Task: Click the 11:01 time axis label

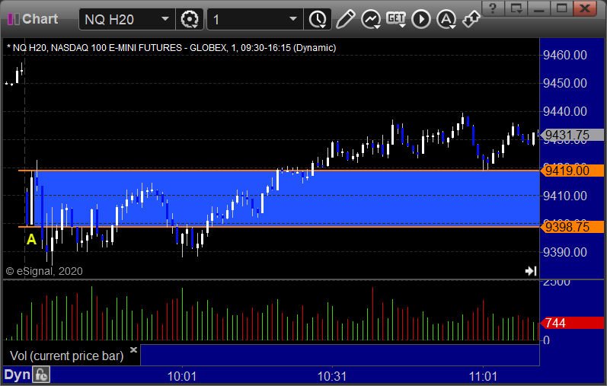Action: click(483, 376)
